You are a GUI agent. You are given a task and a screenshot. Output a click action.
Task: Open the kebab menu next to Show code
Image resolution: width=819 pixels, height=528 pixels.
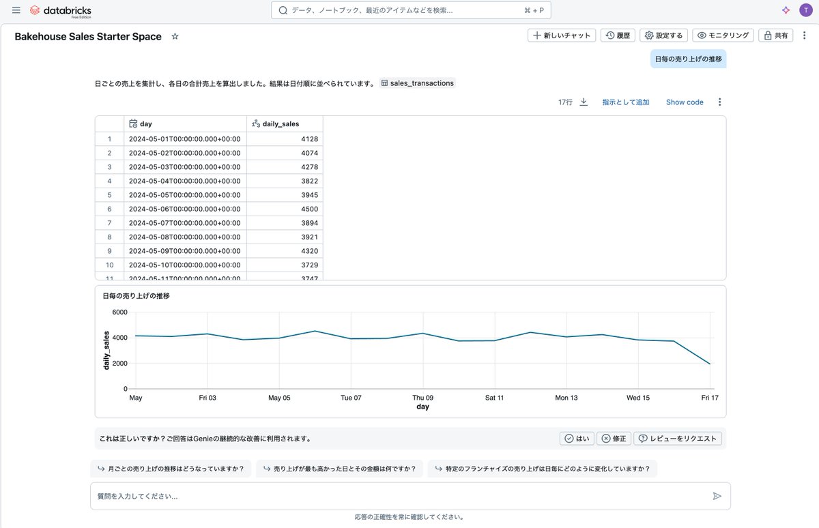719,101
